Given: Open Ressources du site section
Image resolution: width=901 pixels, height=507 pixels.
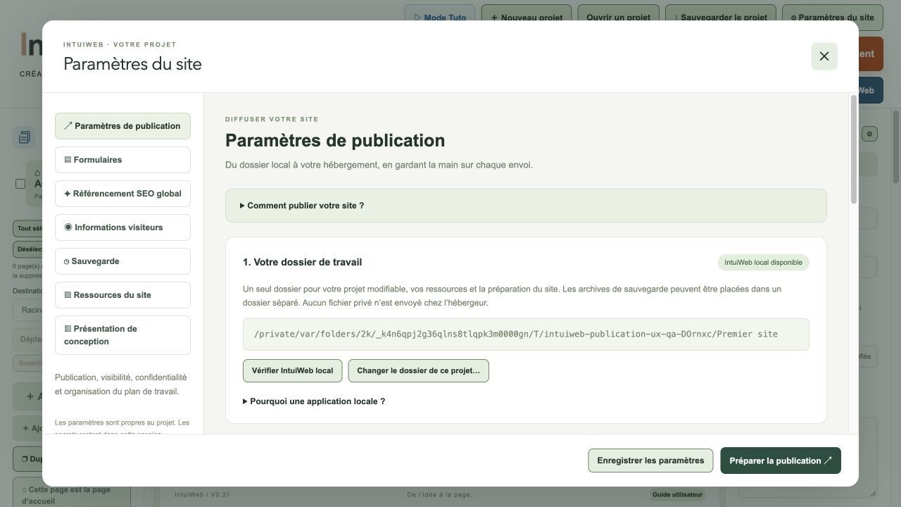Looking at the screenshot, I should 122,295.
